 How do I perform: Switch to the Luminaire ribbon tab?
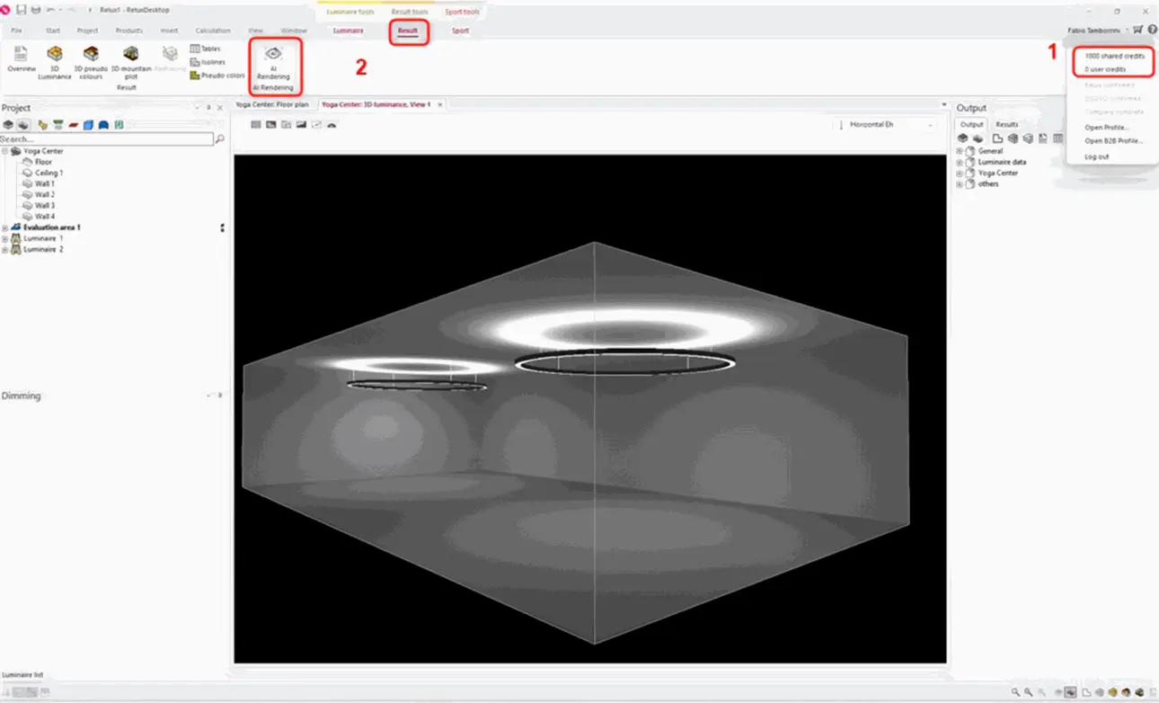click(x=348, y=31)
